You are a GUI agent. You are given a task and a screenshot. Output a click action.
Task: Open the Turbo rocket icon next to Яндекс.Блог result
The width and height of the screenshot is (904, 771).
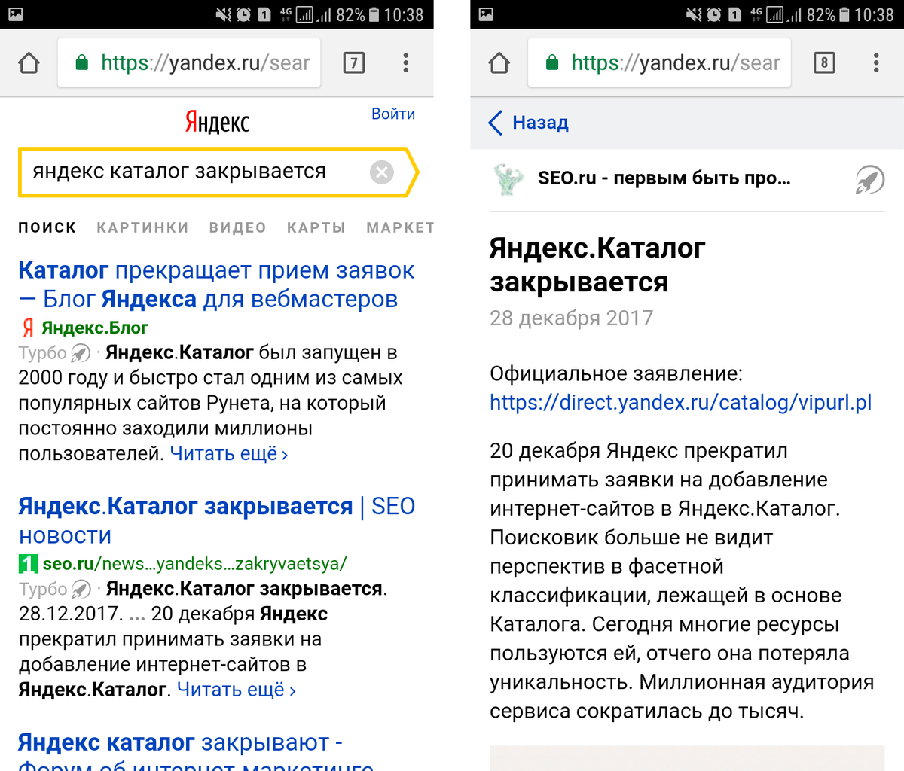pyautogui.click(x=80, y=352)
